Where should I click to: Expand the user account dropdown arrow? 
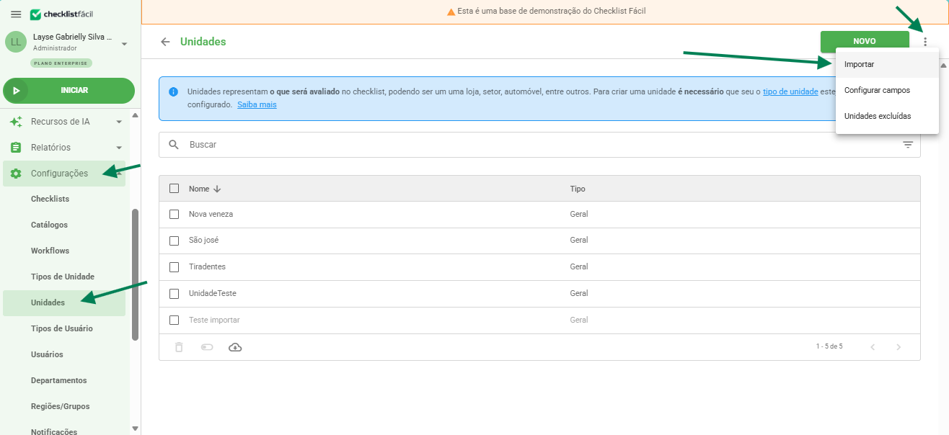tap(124, 44)
